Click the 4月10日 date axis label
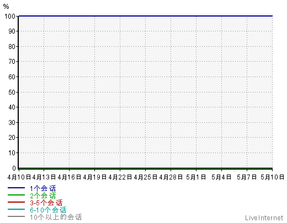The width and height of the screenshot is (287, 223). (x=19, y=177)
